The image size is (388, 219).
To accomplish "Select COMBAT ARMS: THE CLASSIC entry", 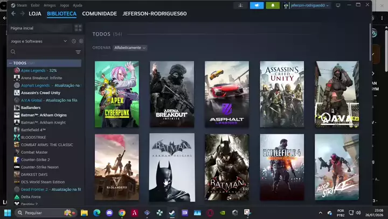I will click(47, 145).
